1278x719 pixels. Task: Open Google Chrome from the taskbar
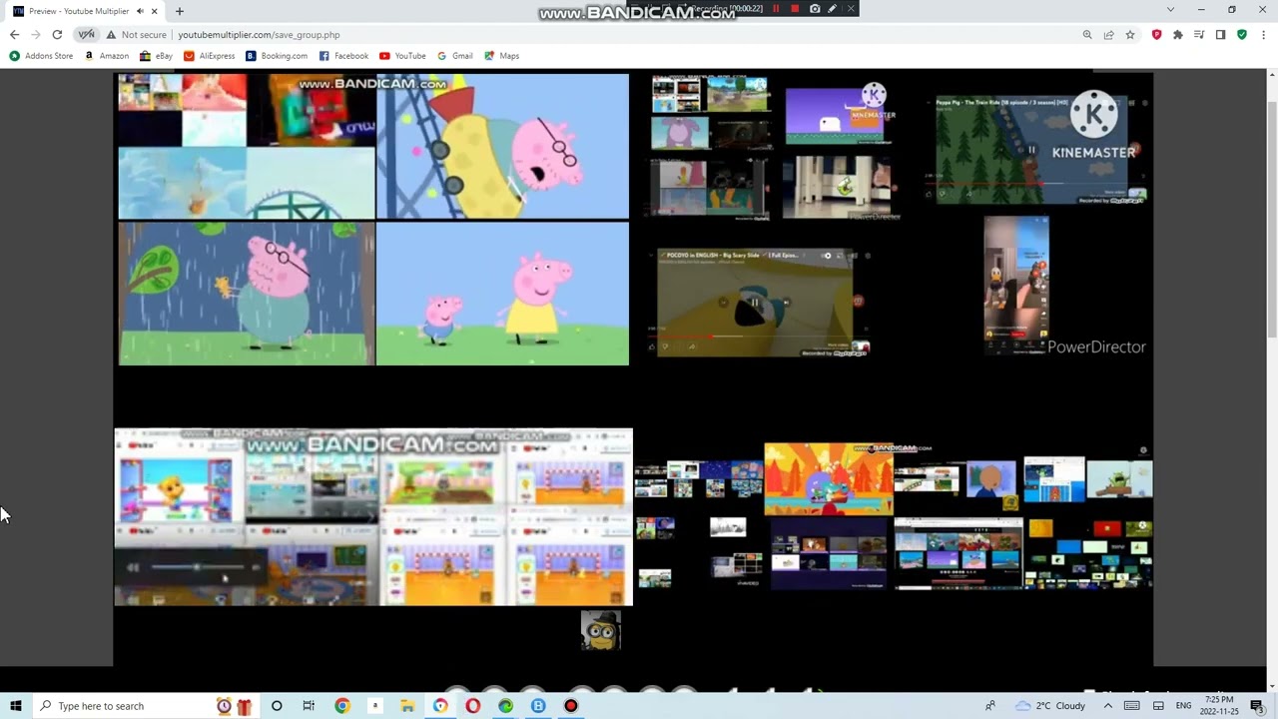coord(342,706)
